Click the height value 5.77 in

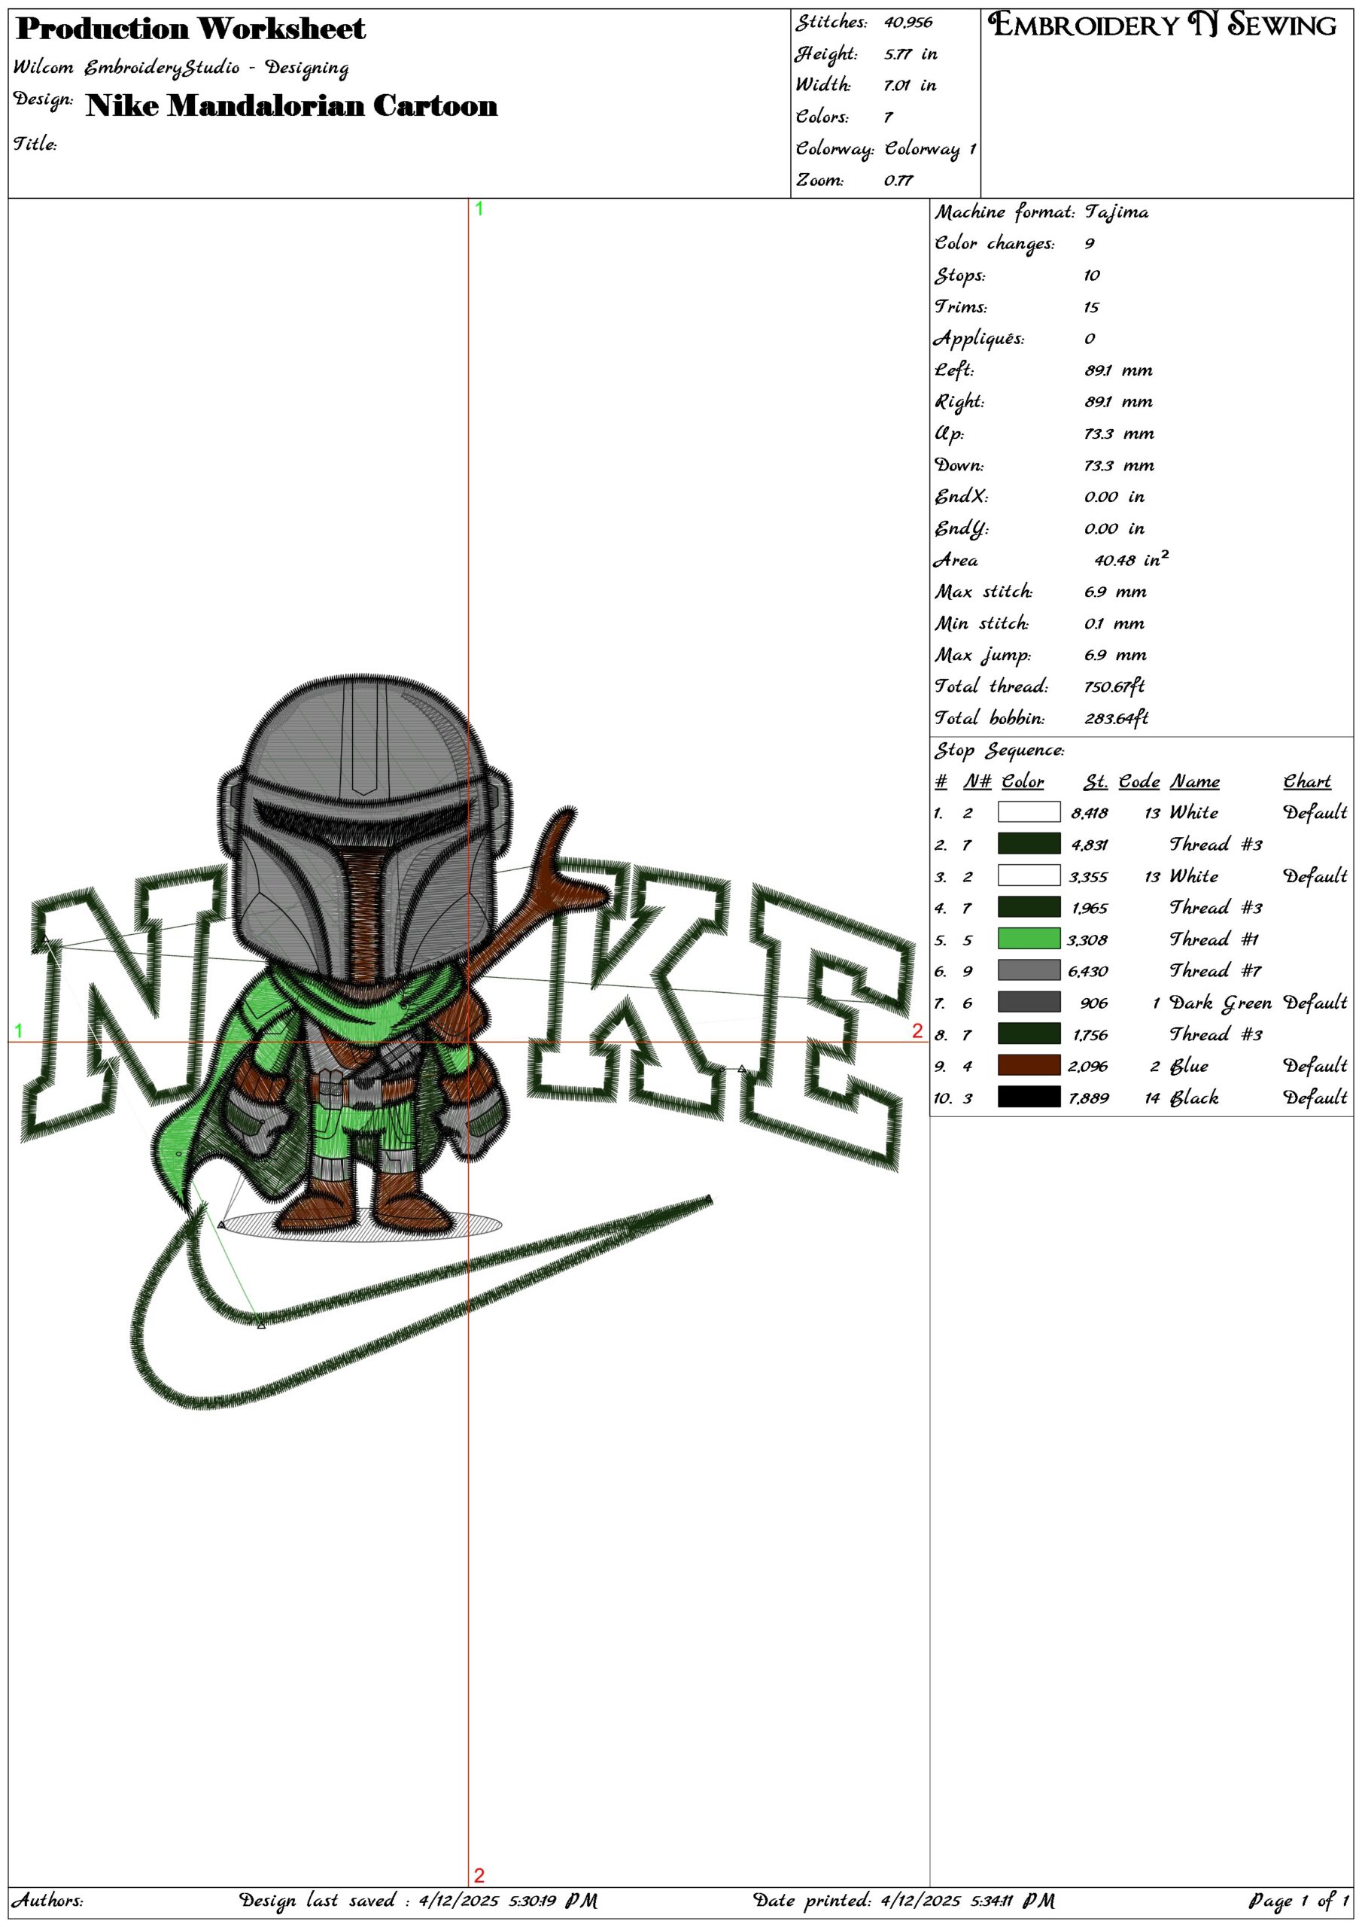[x=911, y=54]
